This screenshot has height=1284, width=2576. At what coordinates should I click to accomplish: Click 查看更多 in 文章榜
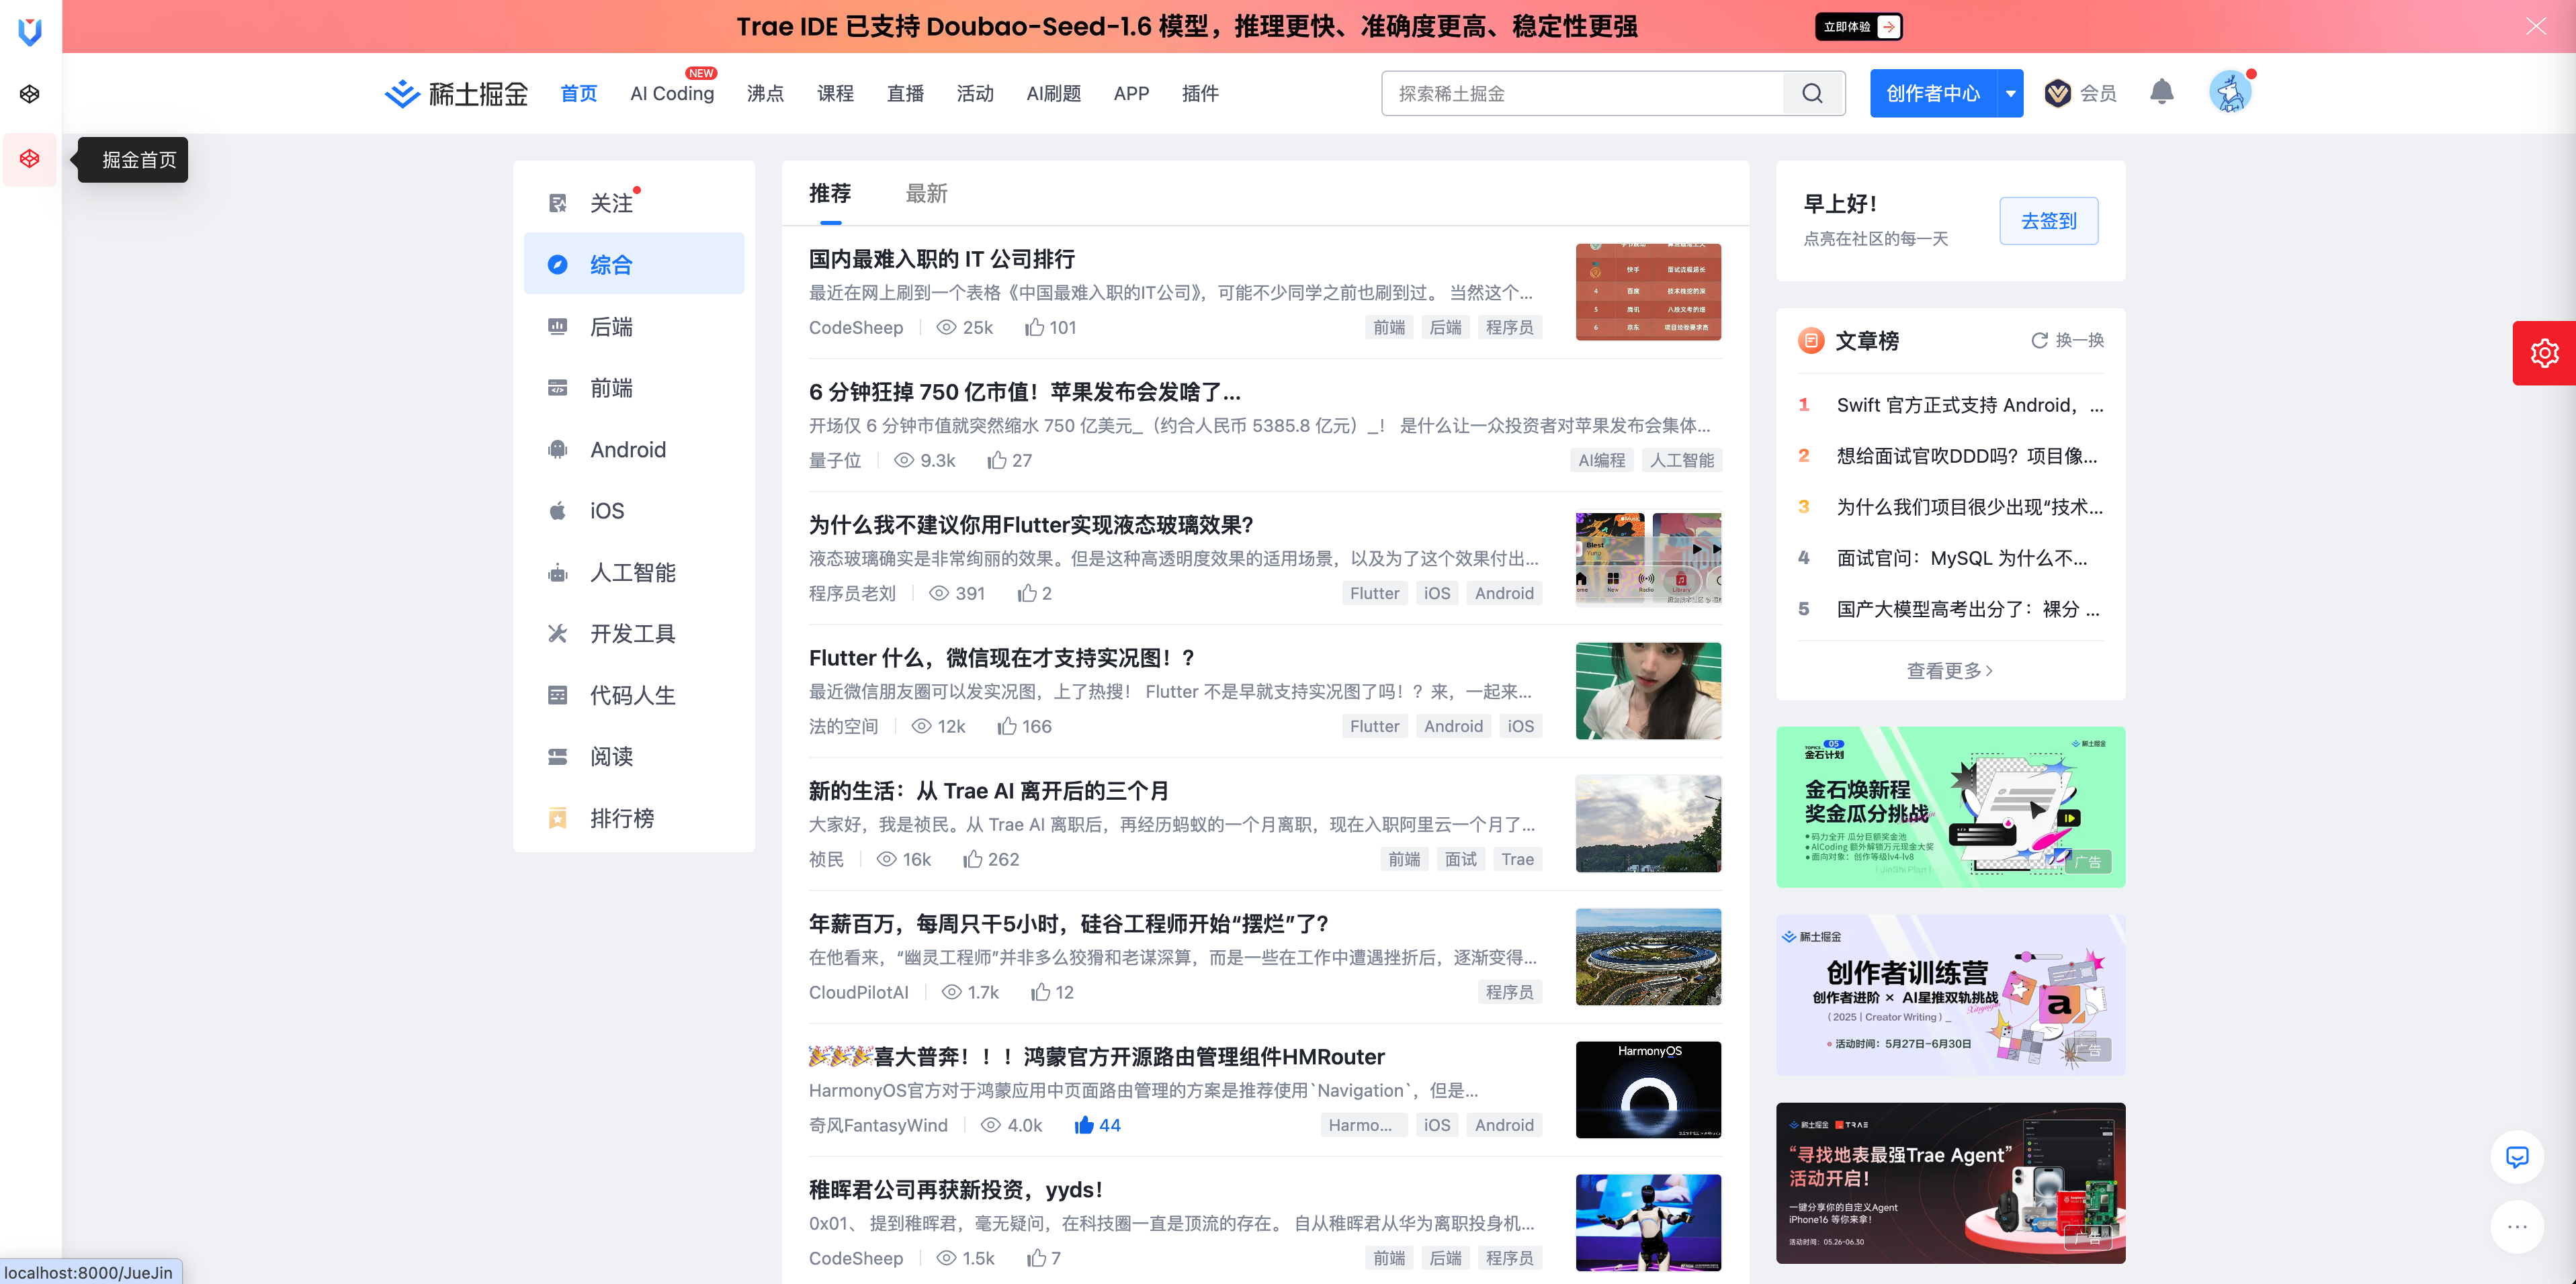pos(1949,670)
